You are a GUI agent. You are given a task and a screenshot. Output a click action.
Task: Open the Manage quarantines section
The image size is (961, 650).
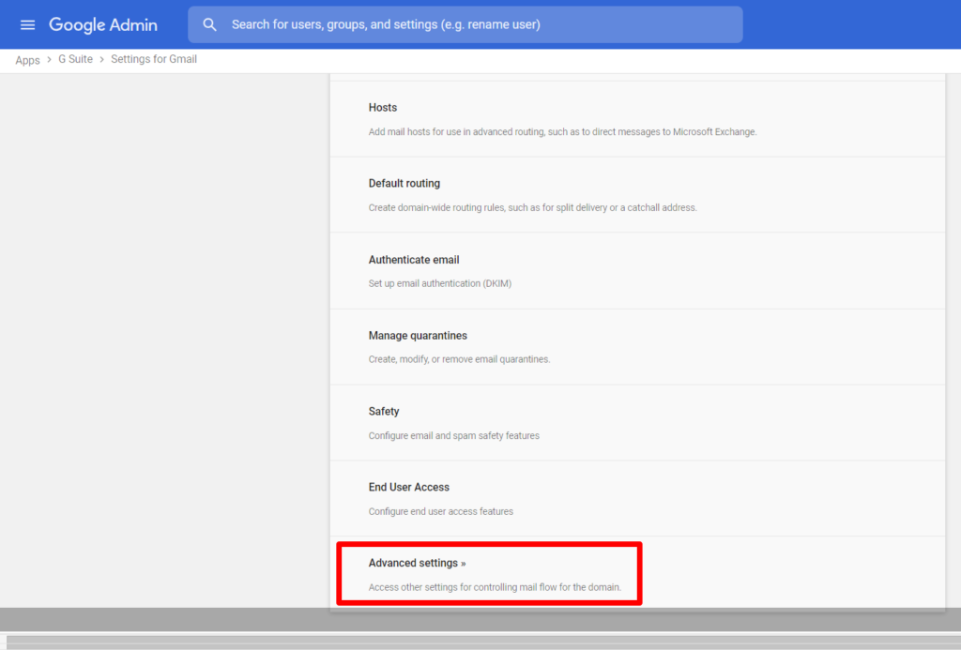click(x=418, y=335)
